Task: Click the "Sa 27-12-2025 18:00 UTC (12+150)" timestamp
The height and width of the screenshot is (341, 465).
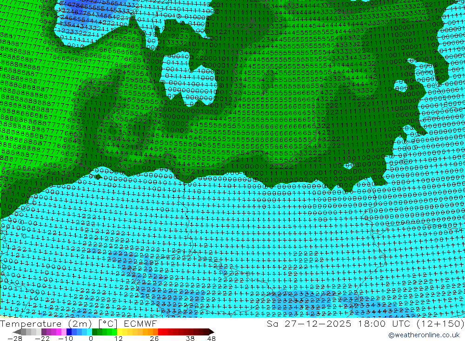Action: click(x=365, y=324)
